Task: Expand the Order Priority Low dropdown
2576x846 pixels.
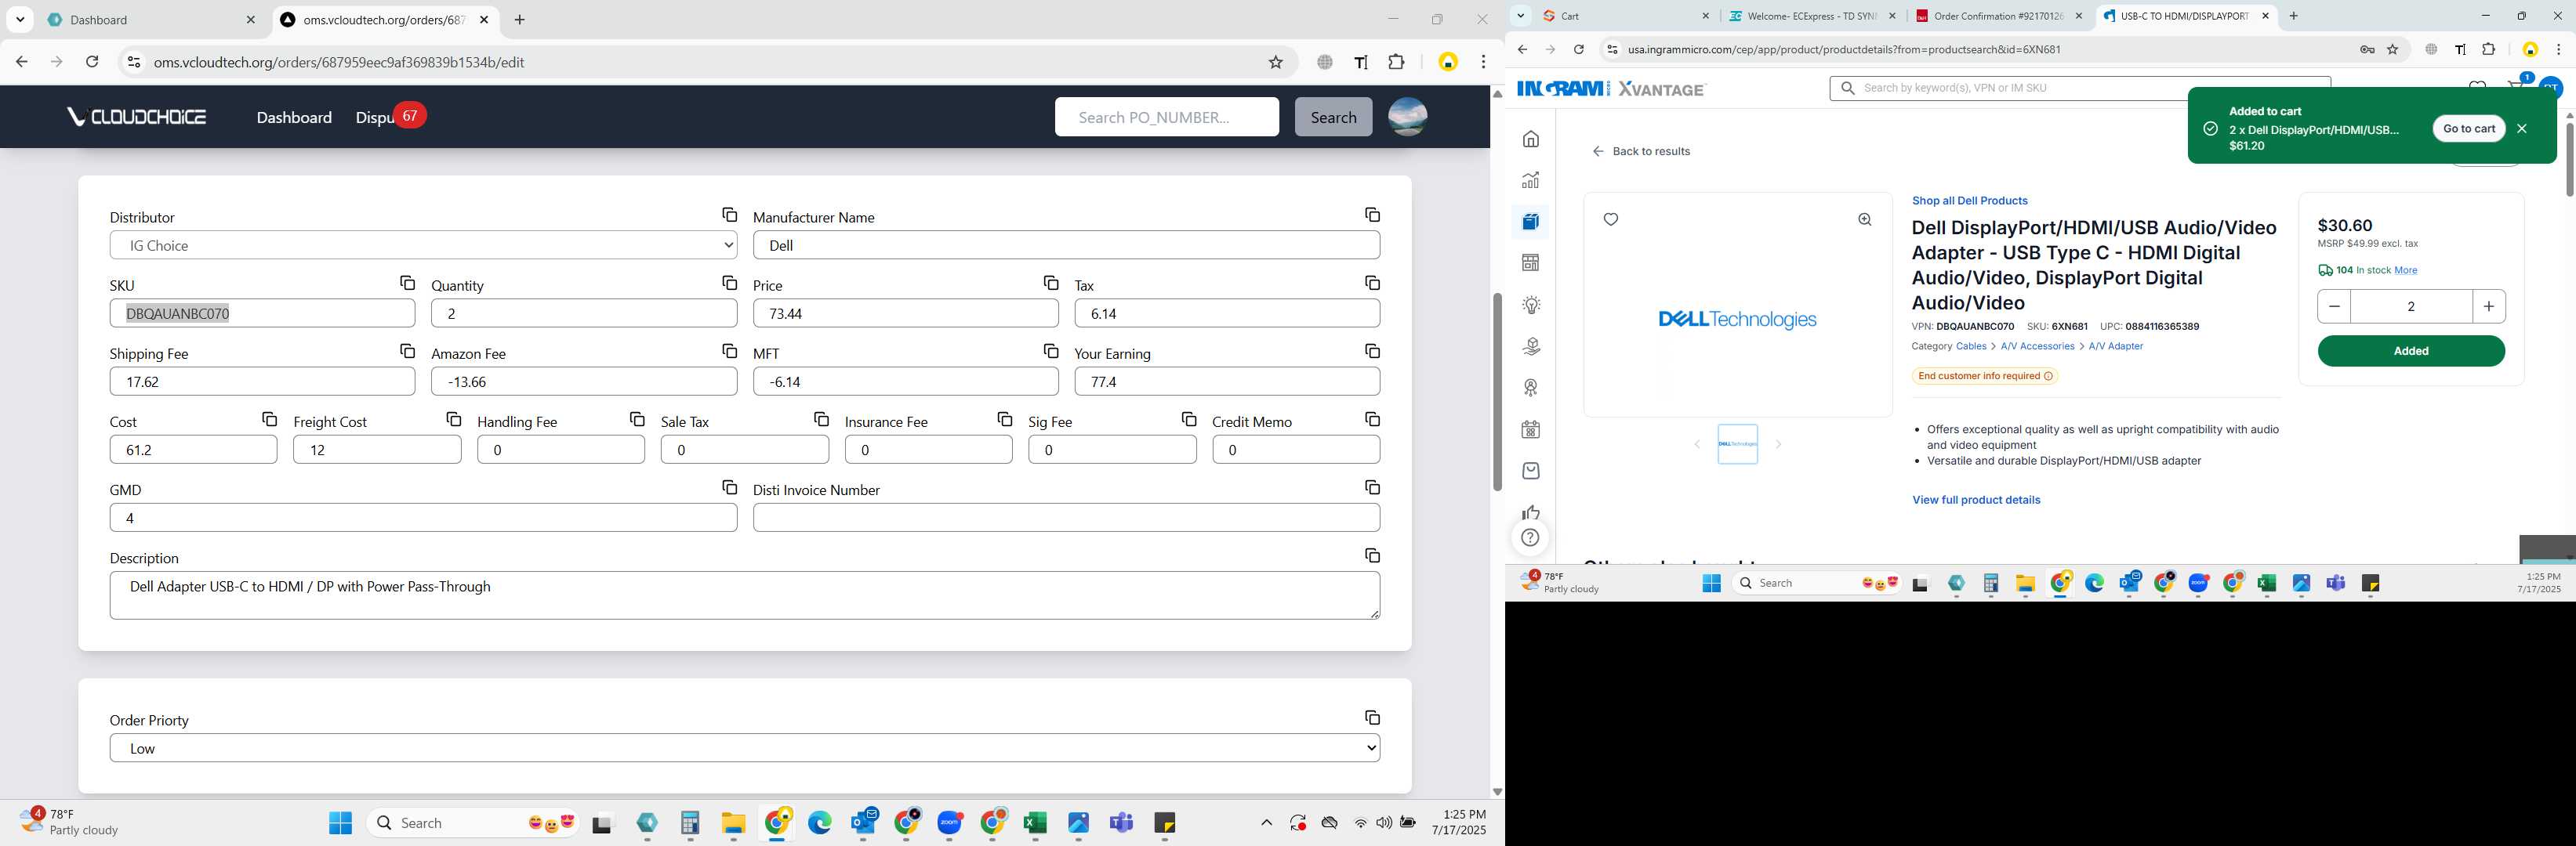Action: [745, 748]
